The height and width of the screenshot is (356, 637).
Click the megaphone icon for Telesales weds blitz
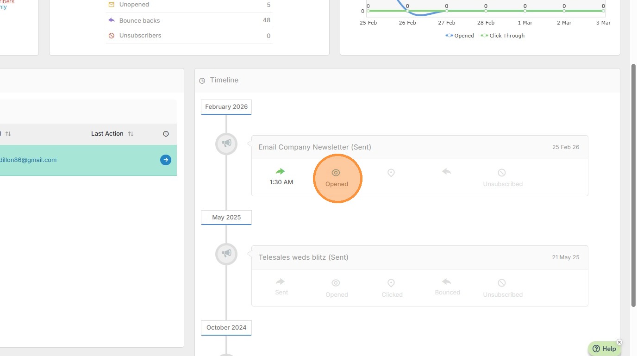tap(226, 254)
